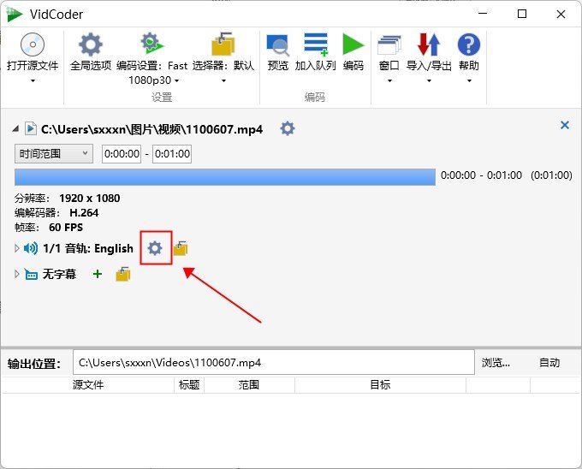Open import/export arrows icon

[x=429, y=45]
